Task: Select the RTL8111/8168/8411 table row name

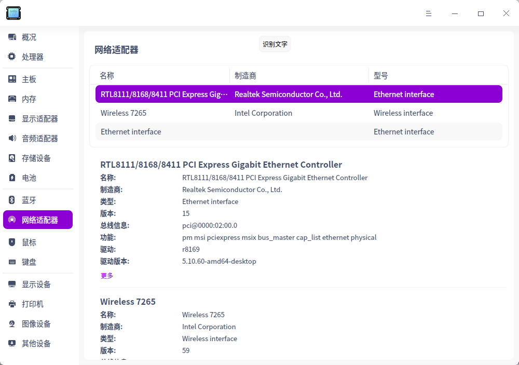Action: click(x=164, y=94)
